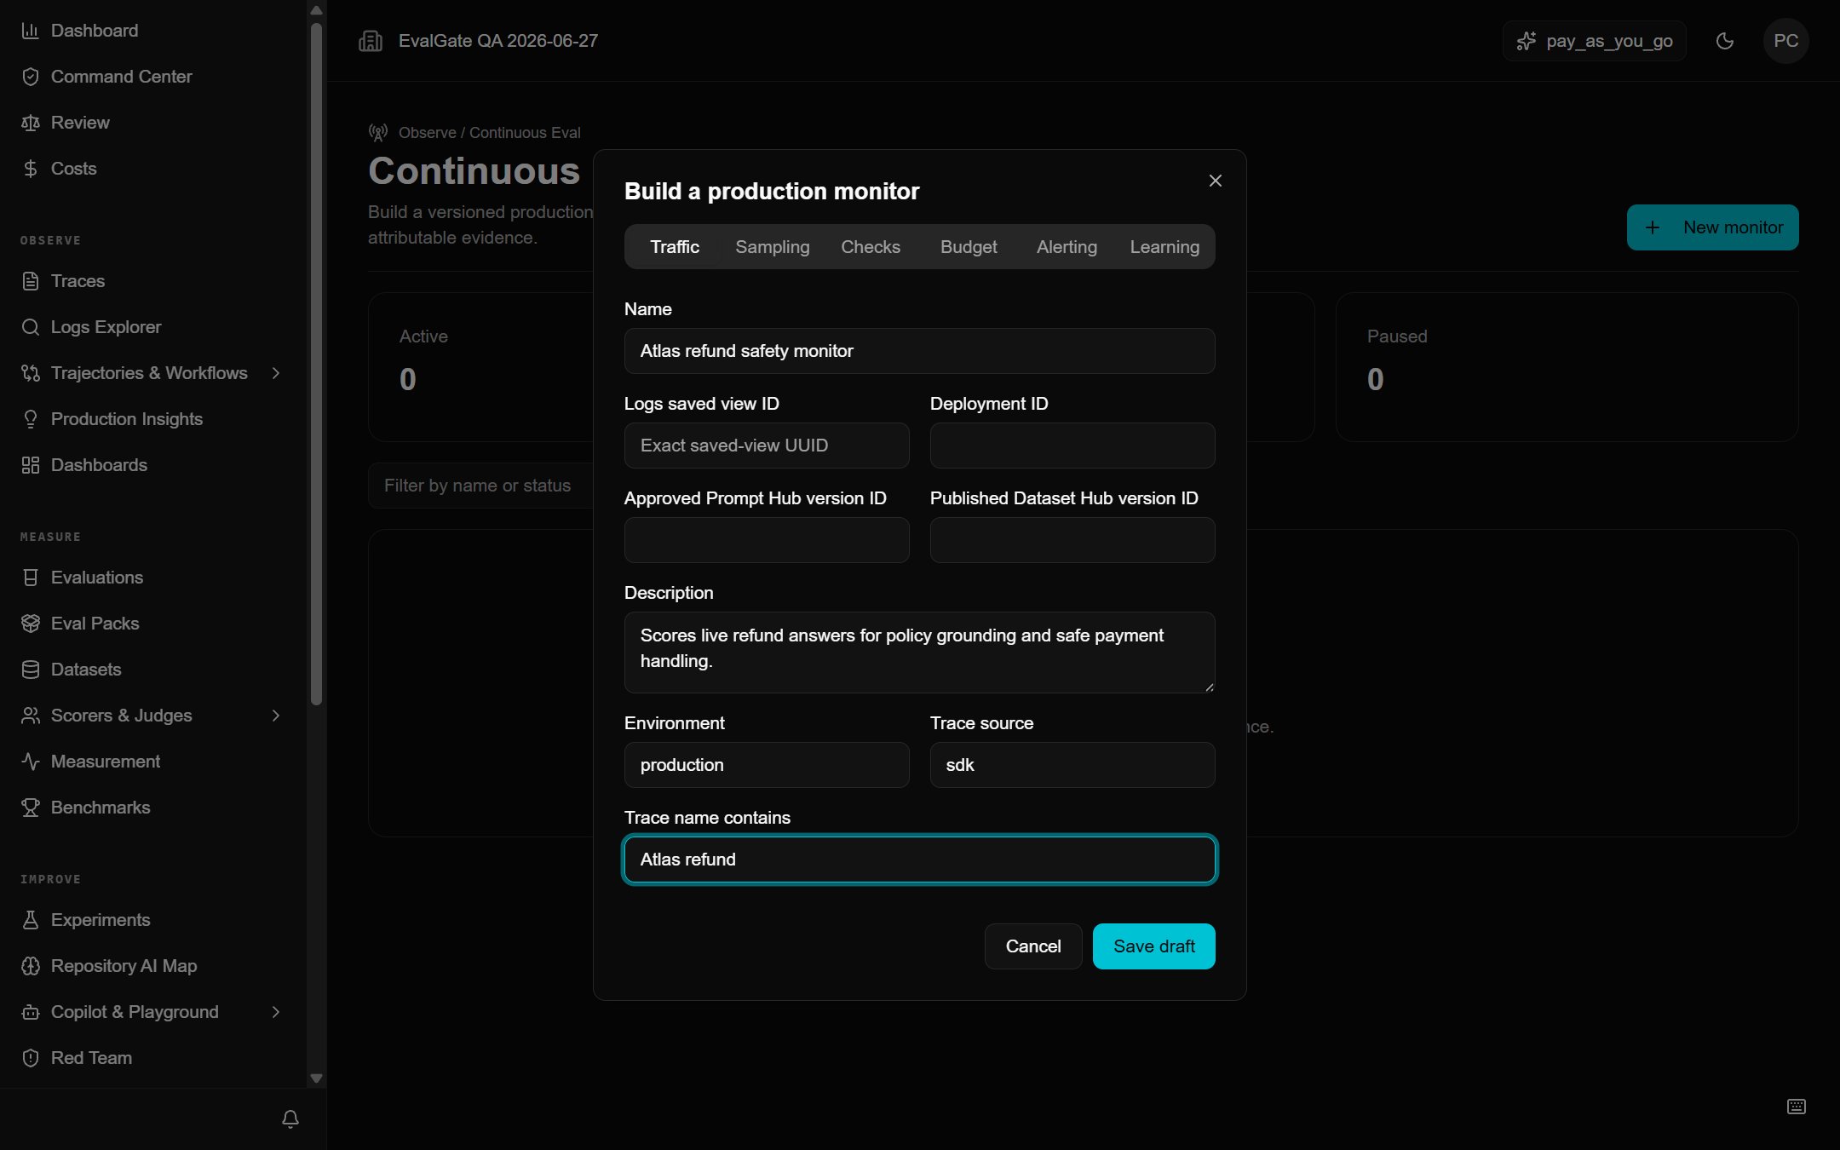Switch to the Sampling tab

pyautogui.click(x=773, y=247)
